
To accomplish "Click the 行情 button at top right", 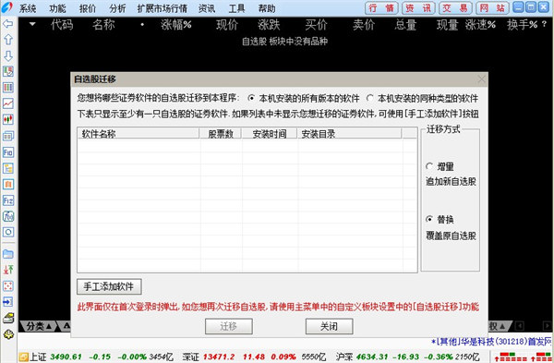I will tap(381, 7).
